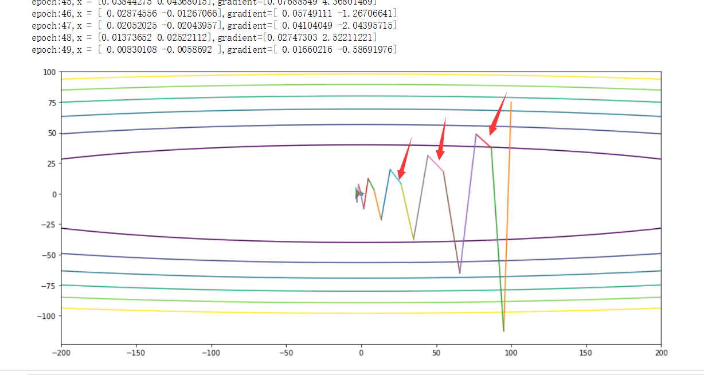Click the x-axis tick label 50
Viewport: 704px width, 375px height.
pyautogui.click(x=436, y=353)
